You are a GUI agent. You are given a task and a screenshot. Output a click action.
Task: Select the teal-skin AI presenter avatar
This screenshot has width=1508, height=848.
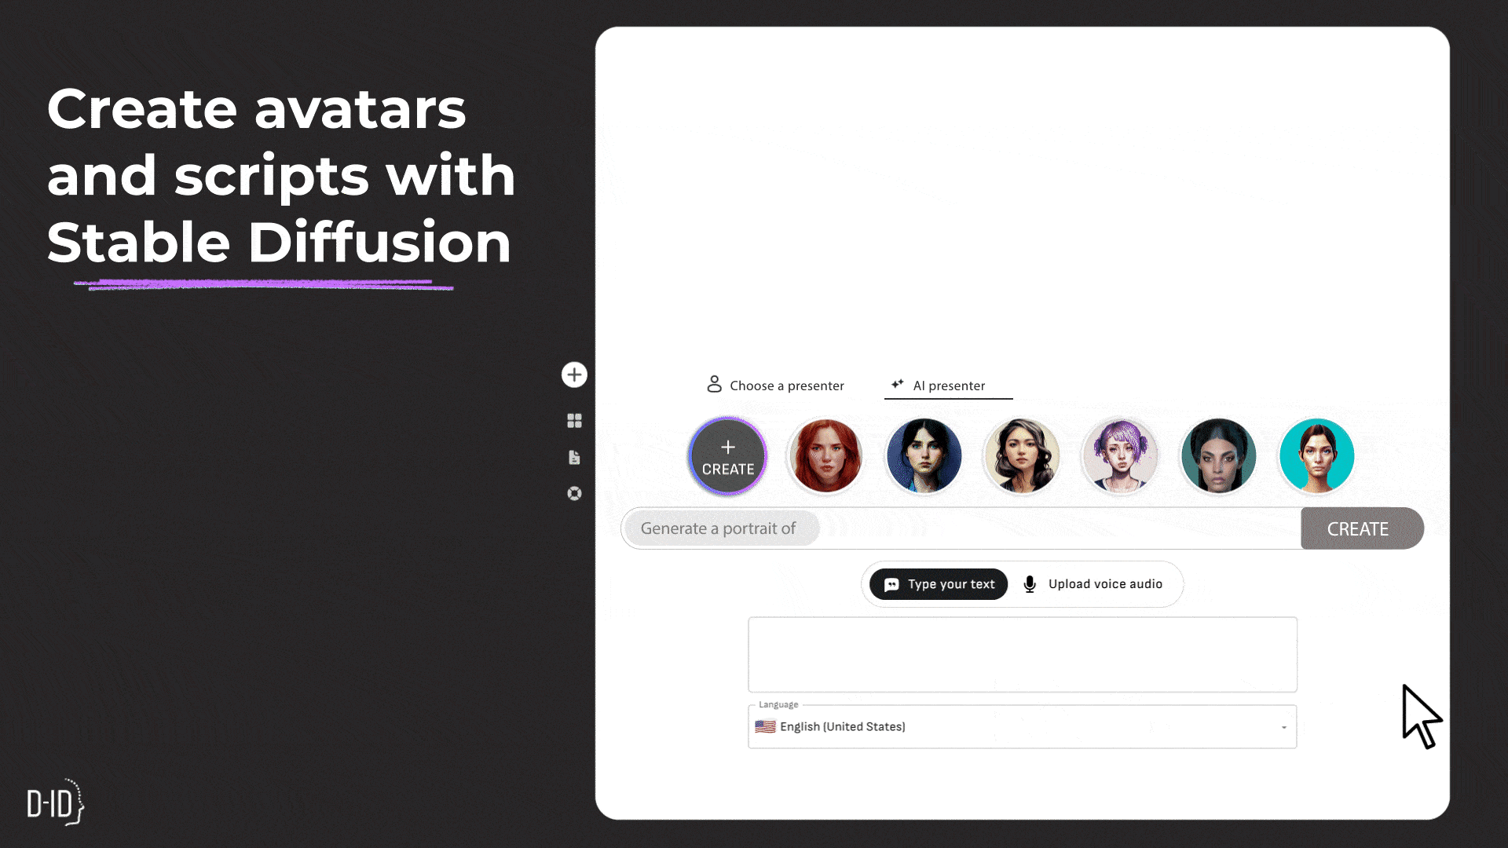tap(1316, 455)
